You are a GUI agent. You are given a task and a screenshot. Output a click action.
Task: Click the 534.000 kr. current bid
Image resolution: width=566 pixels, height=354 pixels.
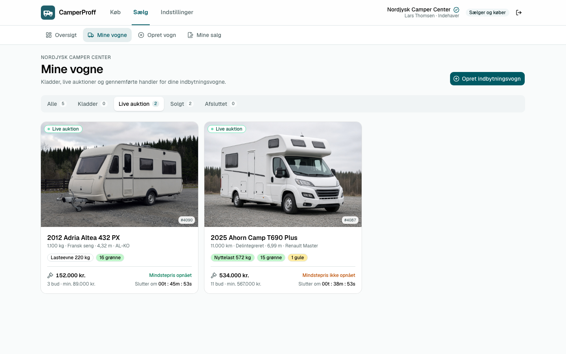tap(234, 275)
